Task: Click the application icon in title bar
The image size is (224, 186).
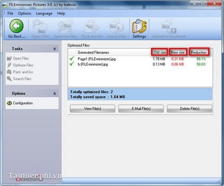Action: pyautogui.click(x=5, y=5)
